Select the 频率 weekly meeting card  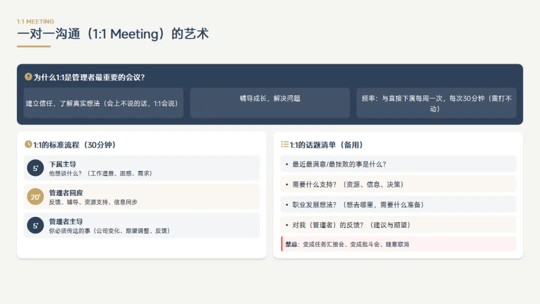[x=436, y=103]
